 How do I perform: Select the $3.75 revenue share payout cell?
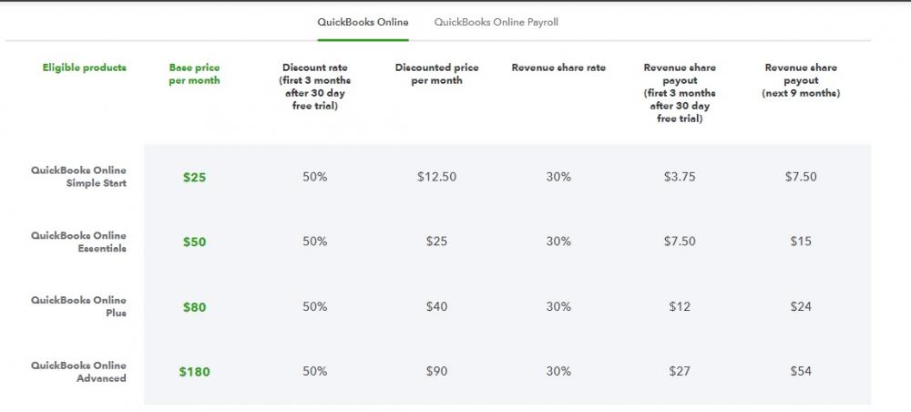pyautogui.click(x=680, y=177)
